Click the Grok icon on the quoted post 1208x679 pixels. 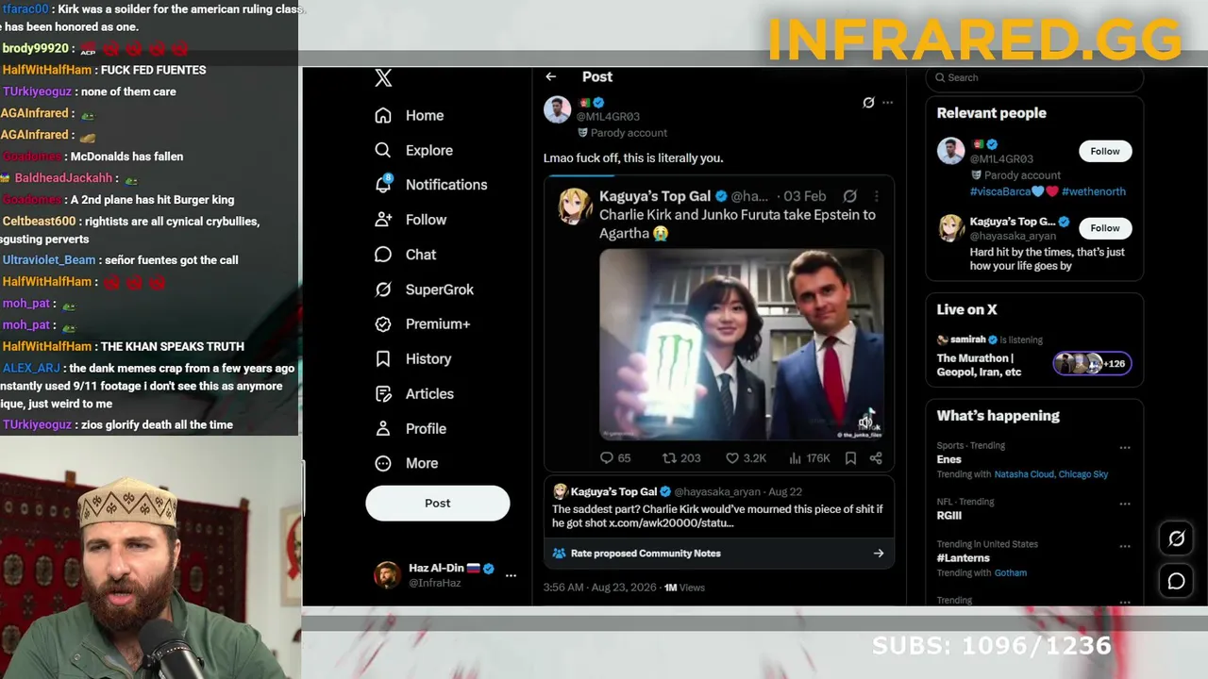coord(849,196)
